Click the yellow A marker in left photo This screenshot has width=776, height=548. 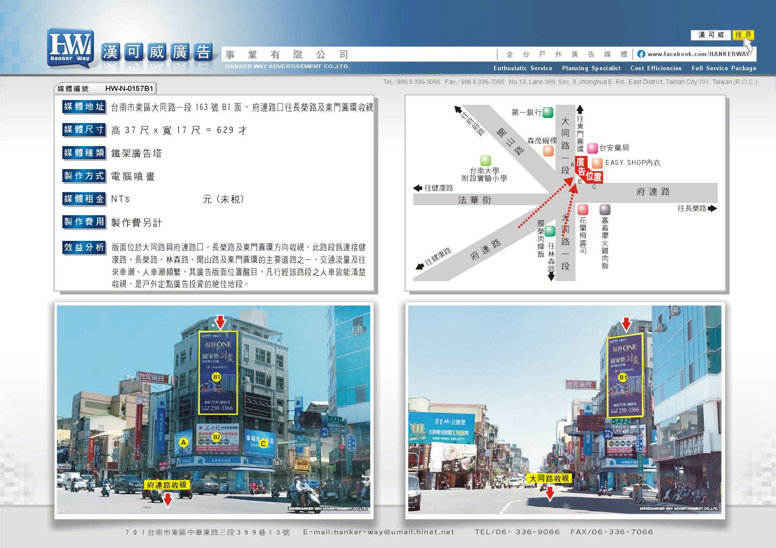point(183,442)
